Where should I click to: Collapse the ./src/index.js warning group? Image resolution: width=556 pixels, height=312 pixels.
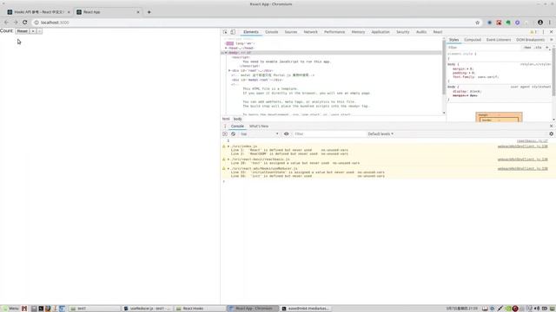(x=228, y=146)
